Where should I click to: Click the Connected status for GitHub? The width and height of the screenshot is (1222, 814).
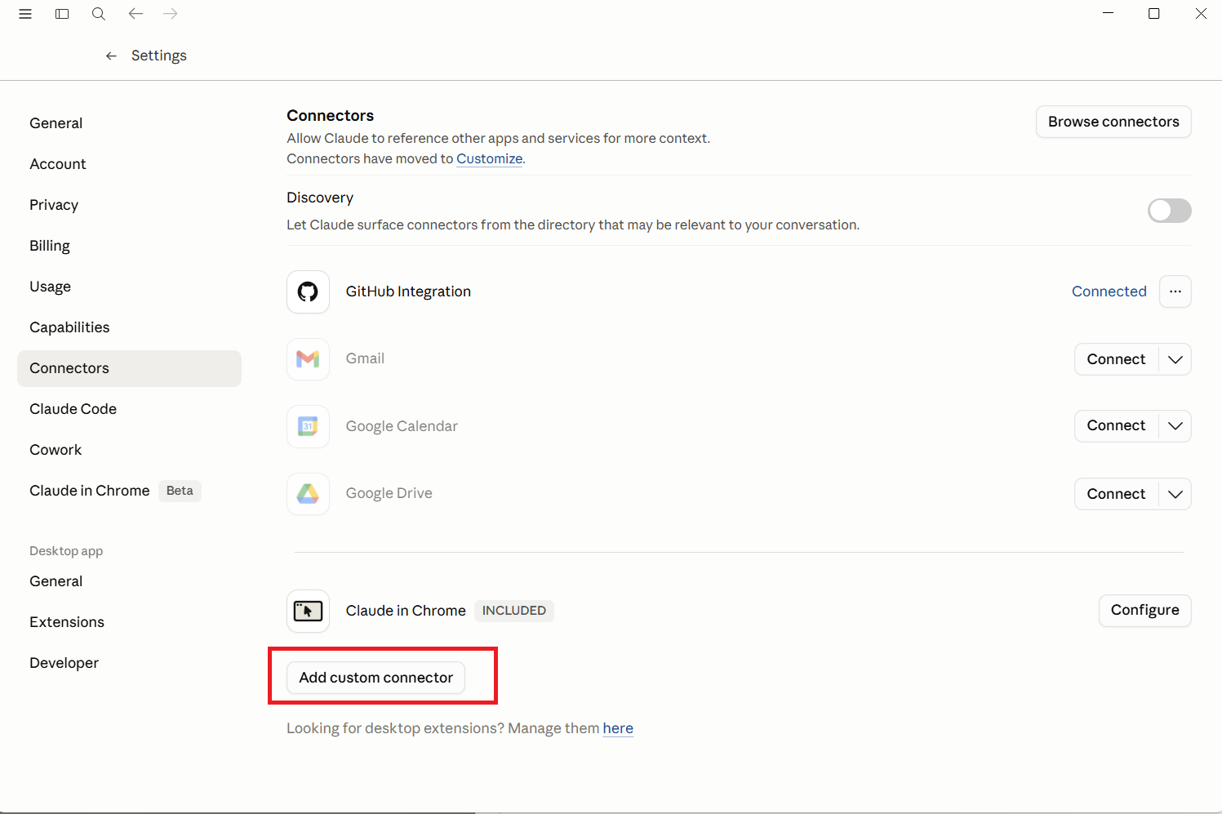click(1109, 291)
